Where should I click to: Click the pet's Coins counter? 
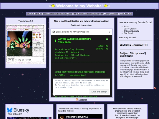pos(36,30)
